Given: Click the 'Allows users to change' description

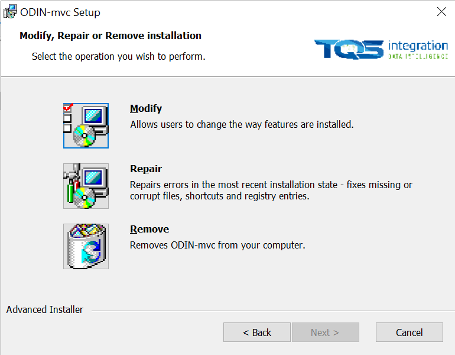Looking at the screenshot, I should click(x=242, y=125).
